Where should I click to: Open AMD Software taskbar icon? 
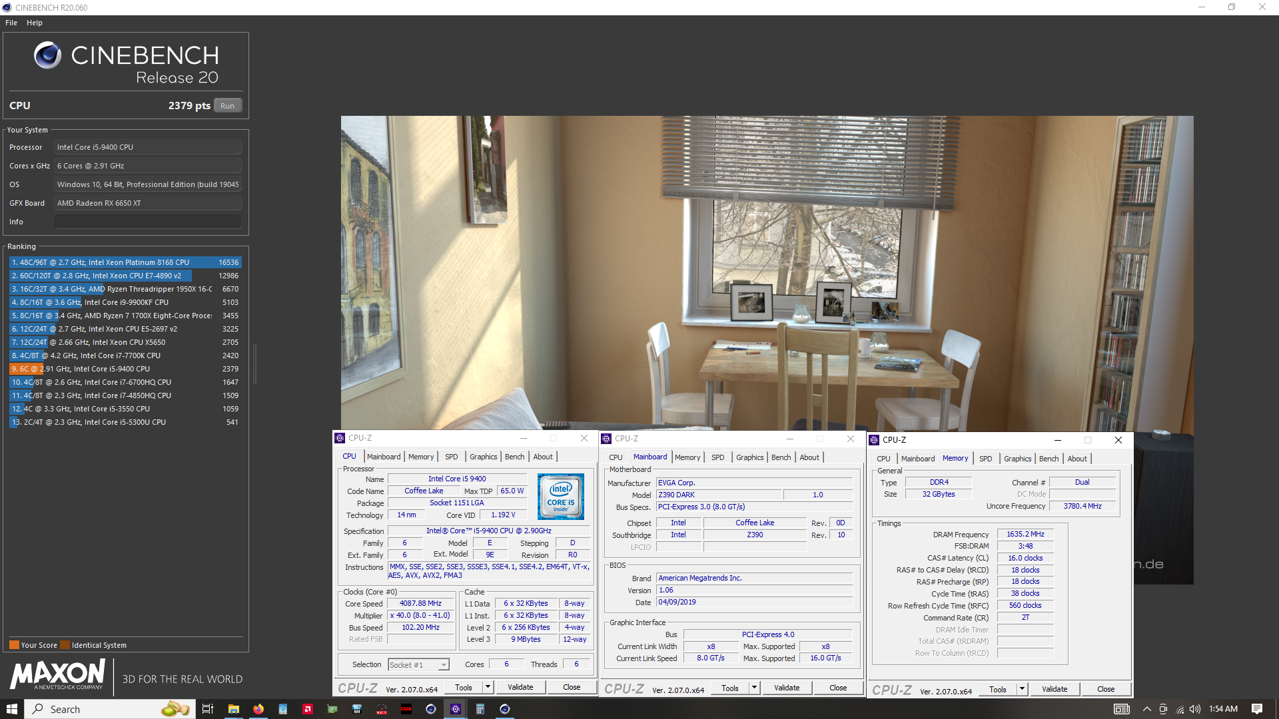click(308, 709)
